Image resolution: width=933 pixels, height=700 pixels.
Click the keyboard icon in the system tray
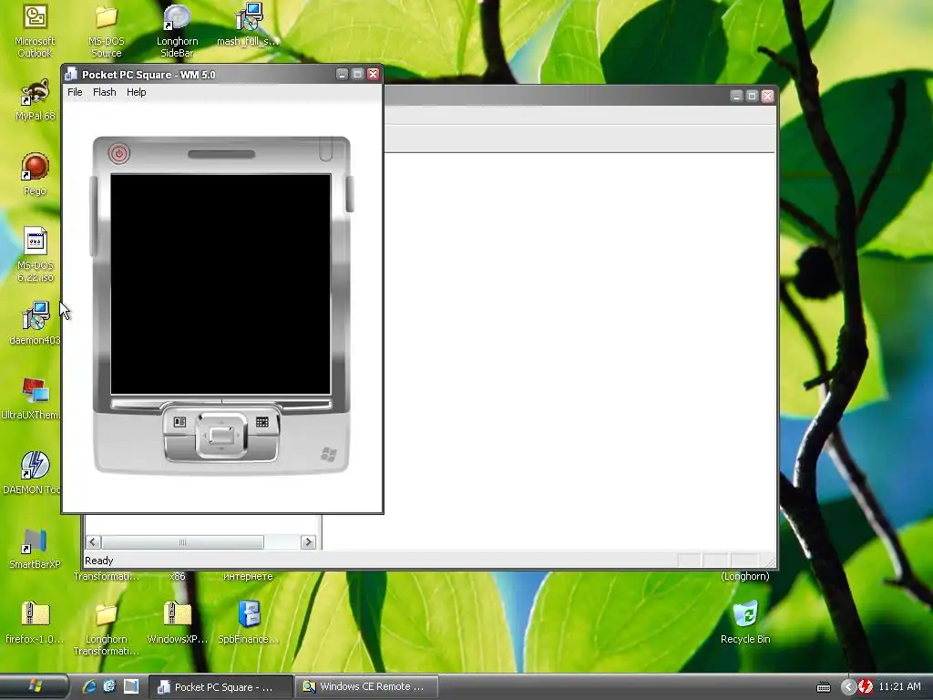pos(824,687)
